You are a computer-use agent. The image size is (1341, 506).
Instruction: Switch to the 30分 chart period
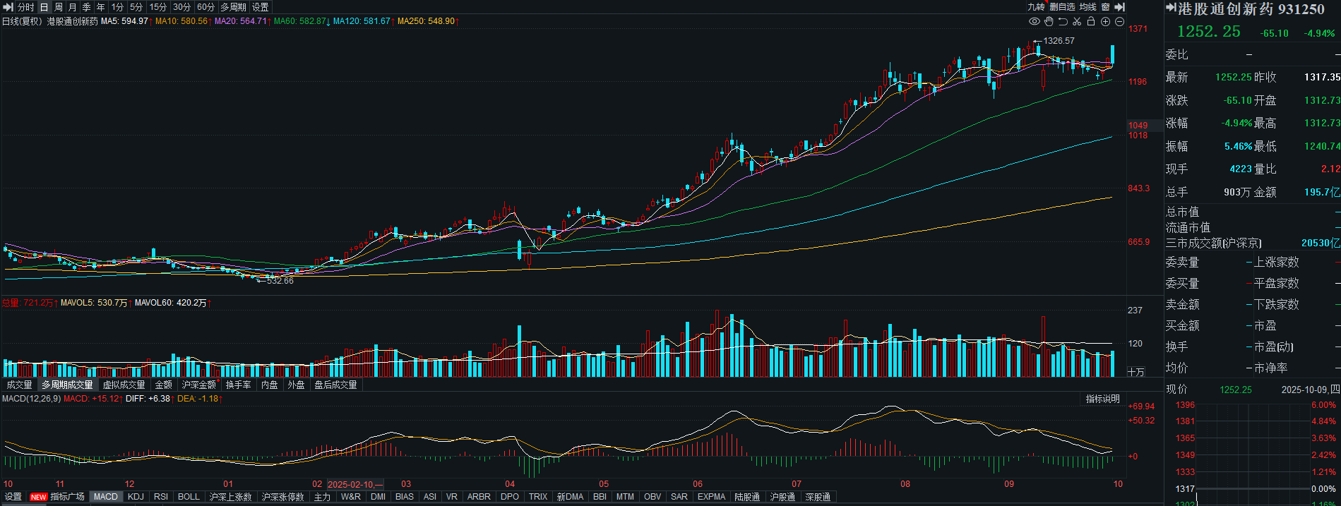tap(181, 7)
